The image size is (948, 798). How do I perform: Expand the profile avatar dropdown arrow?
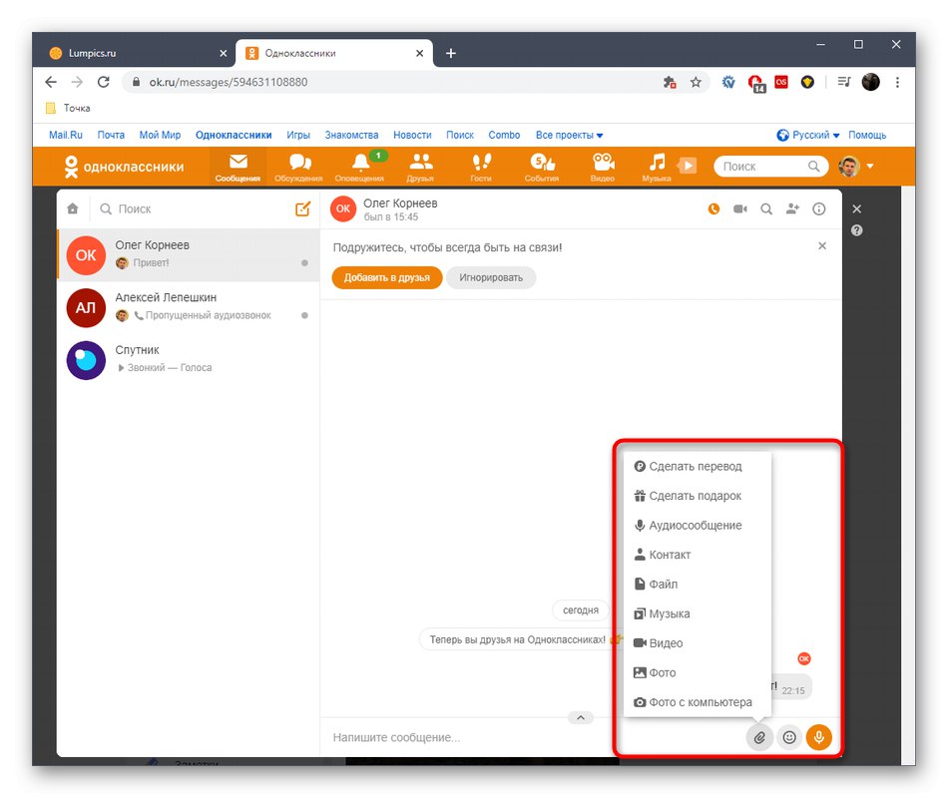tap(870, 166)
